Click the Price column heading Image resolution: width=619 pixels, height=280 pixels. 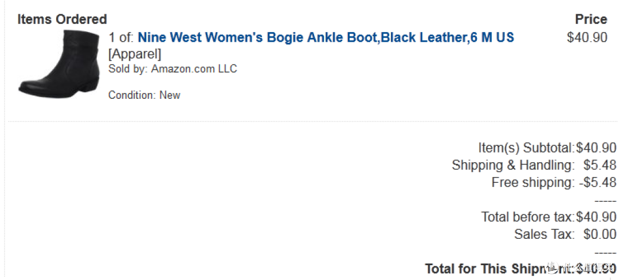591,19
